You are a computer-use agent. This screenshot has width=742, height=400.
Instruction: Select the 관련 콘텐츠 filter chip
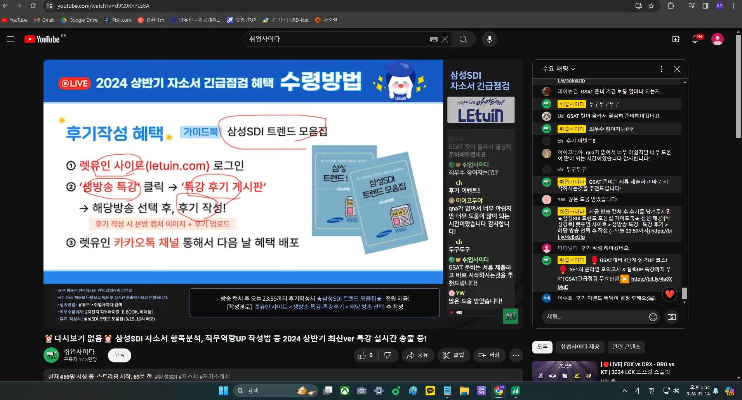pos(626,347)
